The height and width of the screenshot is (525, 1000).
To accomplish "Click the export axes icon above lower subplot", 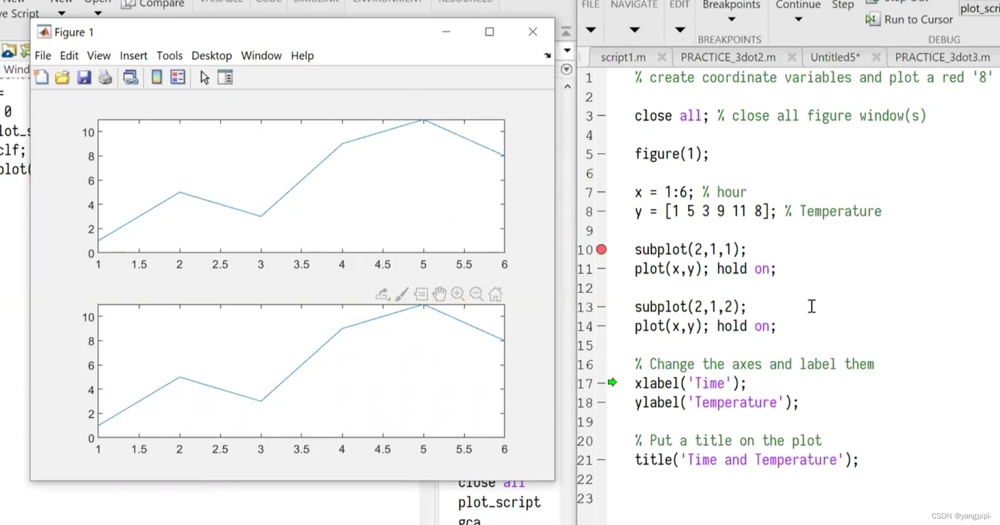I will [382, 294].
